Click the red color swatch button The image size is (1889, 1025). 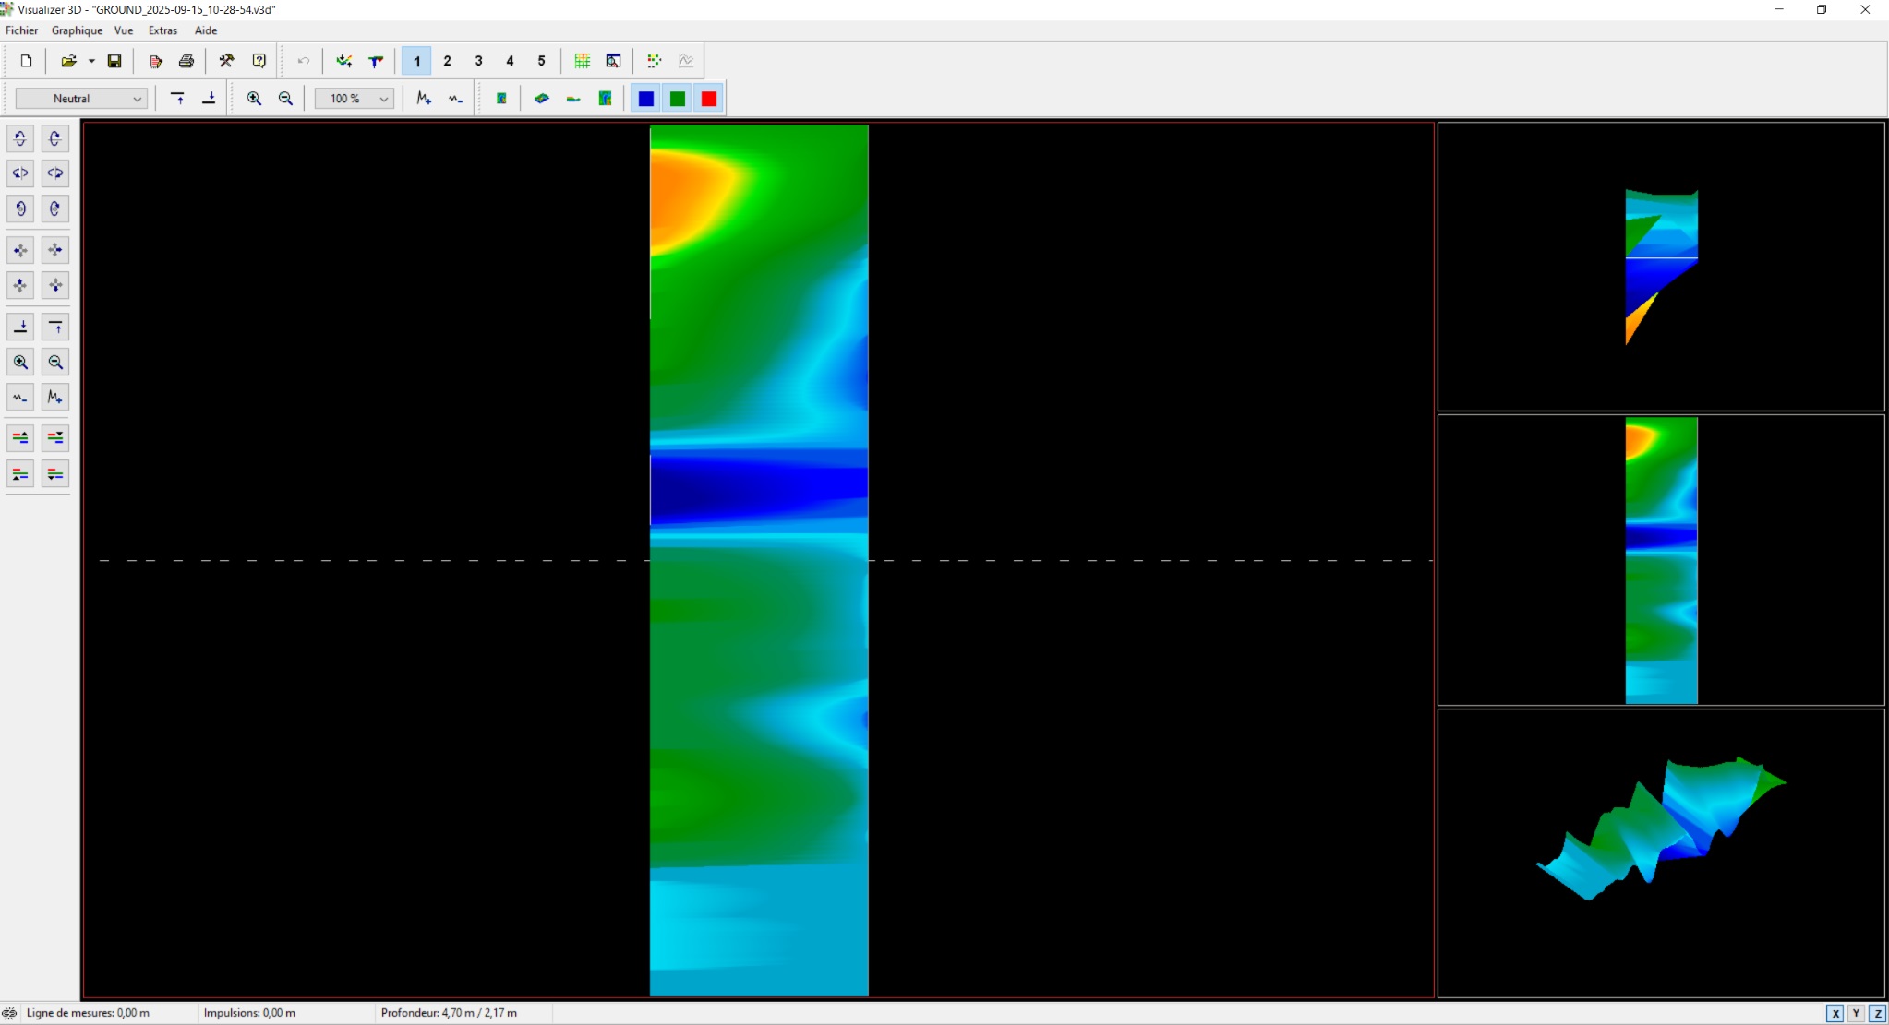[x=709, y=99]
